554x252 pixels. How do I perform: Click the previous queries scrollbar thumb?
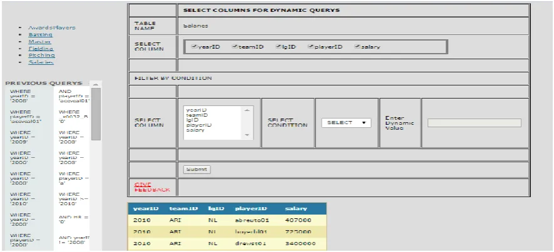pyautogui.click(x=96, y=114)
